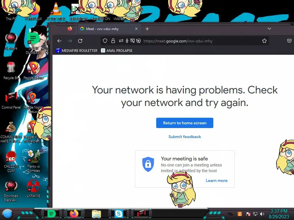Screen dimensions: 294x220
Task: Open the money bag COMMUNISTS HATE THIS shortcut
Action: (11, 132)
